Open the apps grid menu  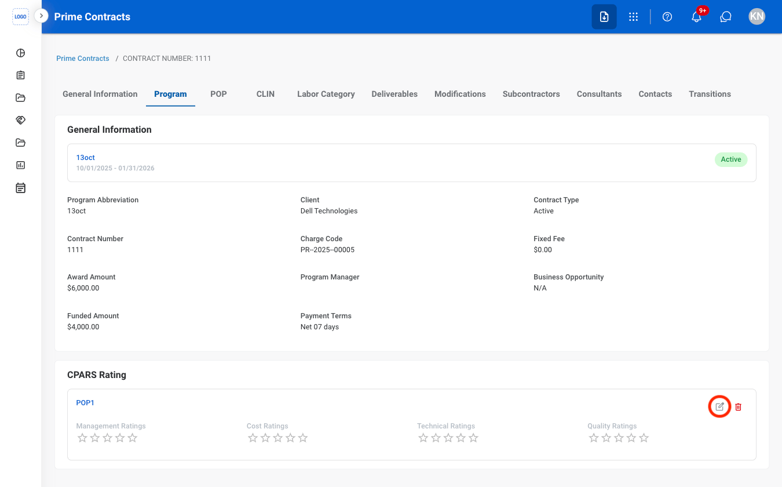click(633, 17)
